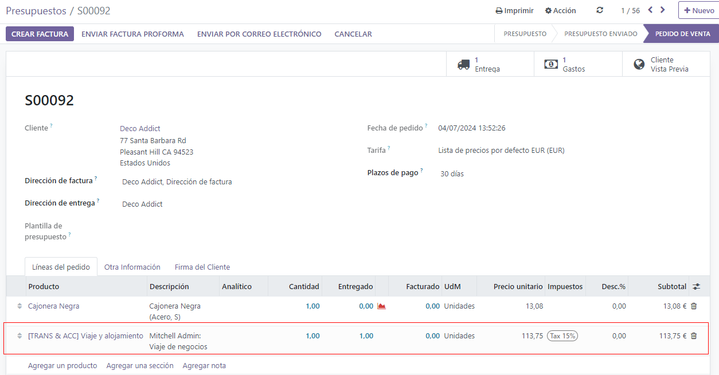Click Agregar un producto link
Image resolution: width=719 pixels, height=375 pixels.
tap(62, 365)
